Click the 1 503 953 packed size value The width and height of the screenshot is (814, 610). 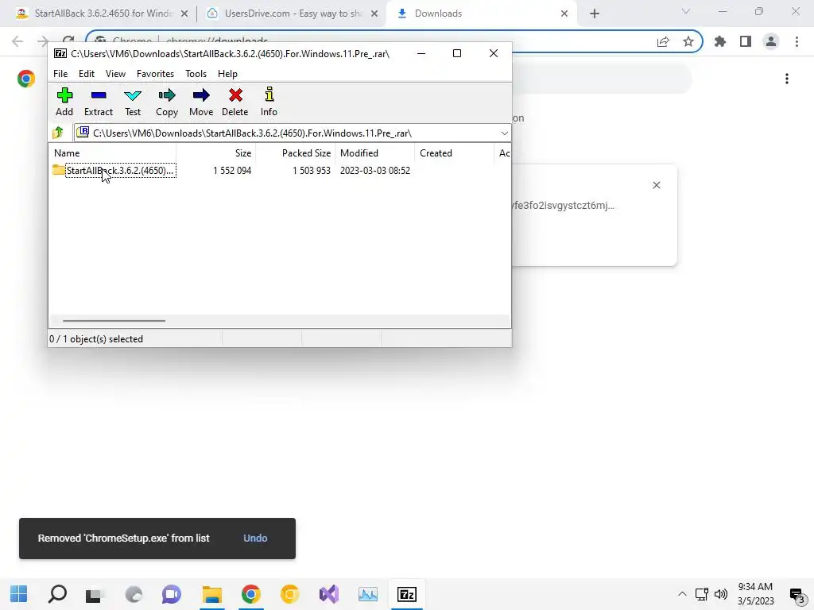(312, 171)
